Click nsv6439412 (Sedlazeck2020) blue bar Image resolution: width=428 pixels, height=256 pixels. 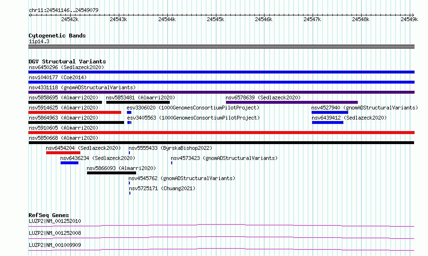pyautogui.click(x=327, y=122)
